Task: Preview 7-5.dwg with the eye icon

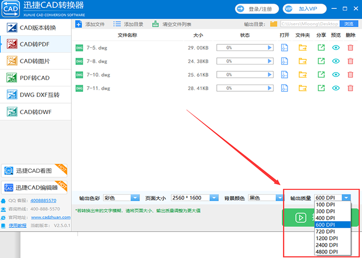Action: pyautogui.click(x=336, y=47)
